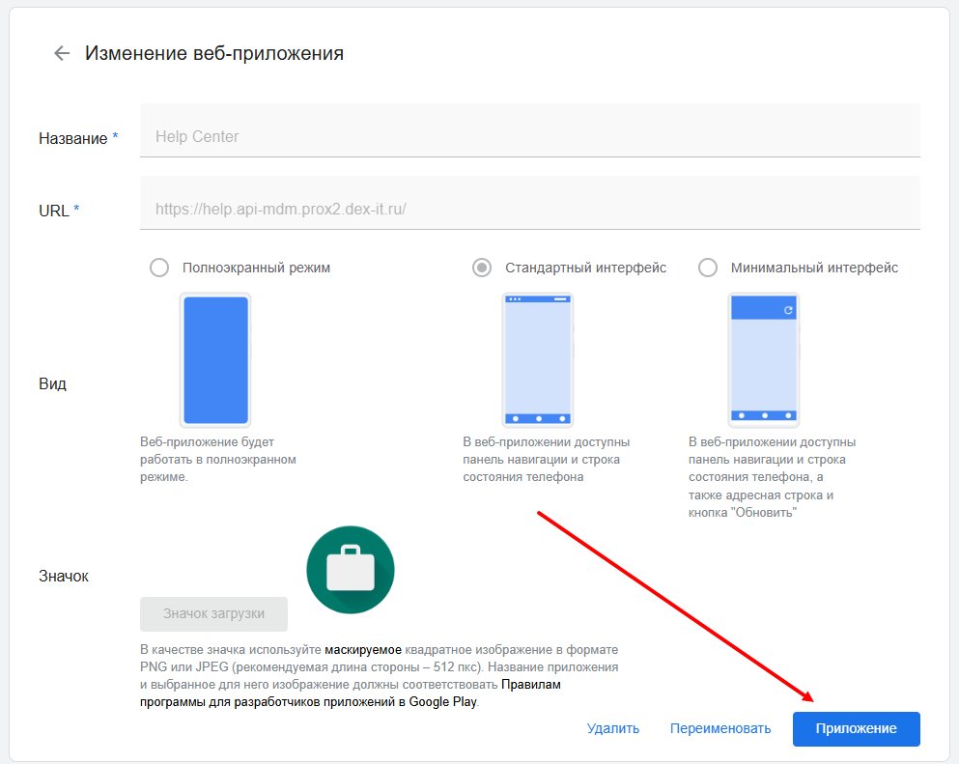Open the маскируемое link
This screenshot has height=764, width=959.
[x=363, y=649]
